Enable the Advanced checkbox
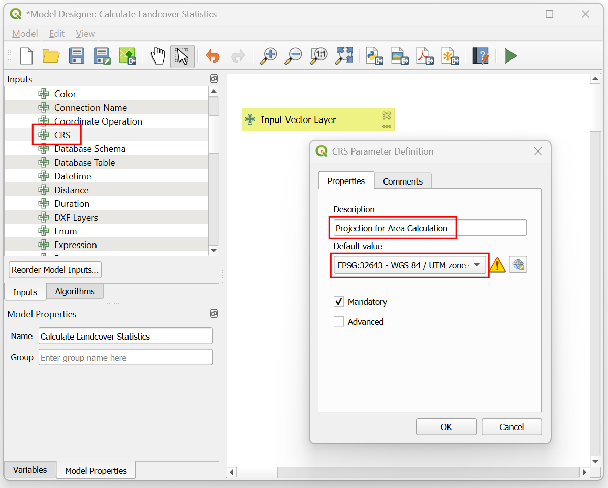Image resolution: width=608 pixels, height=488 pixels. click(339, 322)
